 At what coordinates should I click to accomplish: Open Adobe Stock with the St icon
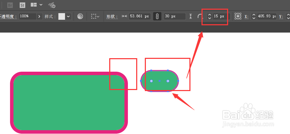(x=22, y=5)
